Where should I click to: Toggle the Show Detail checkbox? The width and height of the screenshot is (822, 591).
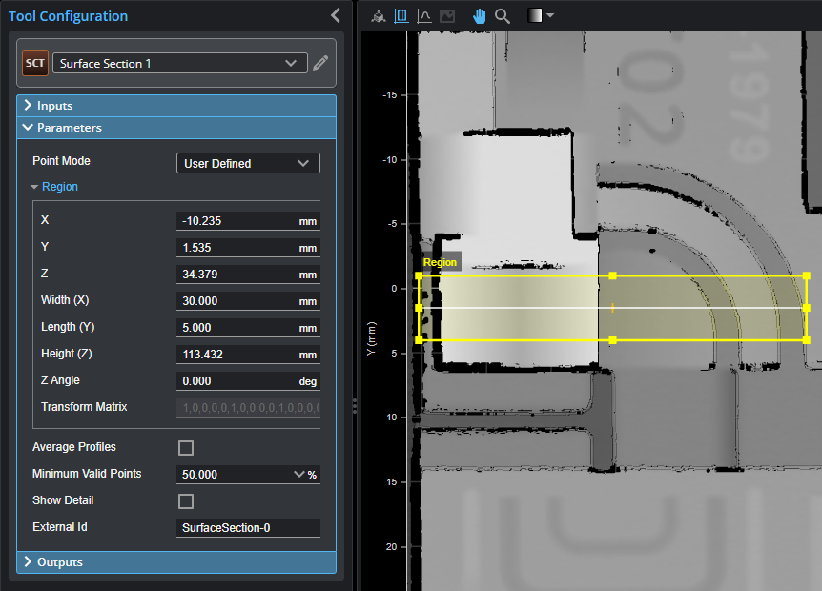pyautogui.click(x=186, y=501)
